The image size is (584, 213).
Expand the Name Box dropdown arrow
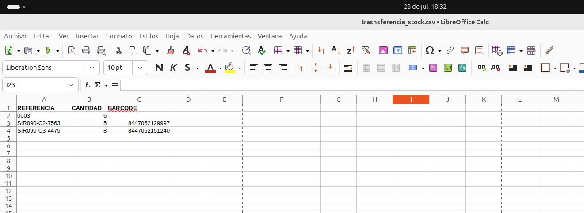(x=71, y=85)
